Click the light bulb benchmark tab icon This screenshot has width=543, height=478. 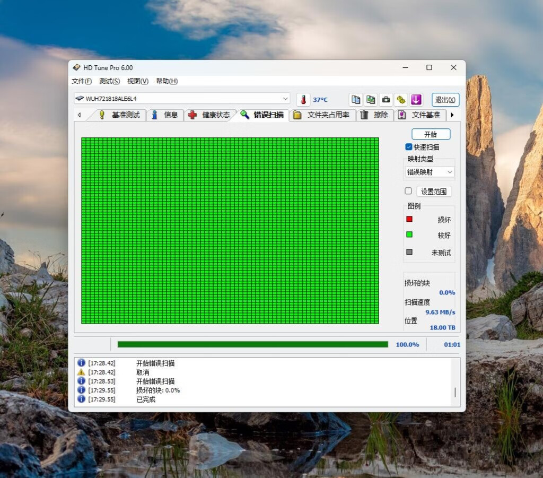click(102, 115)
